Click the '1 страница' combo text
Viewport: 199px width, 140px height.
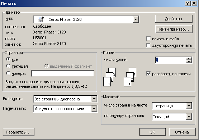pos(163,106)
